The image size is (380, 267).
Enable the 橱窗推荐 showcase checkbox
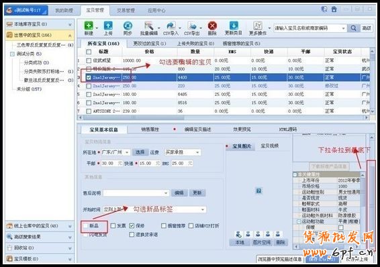click(x=164, y=225)
